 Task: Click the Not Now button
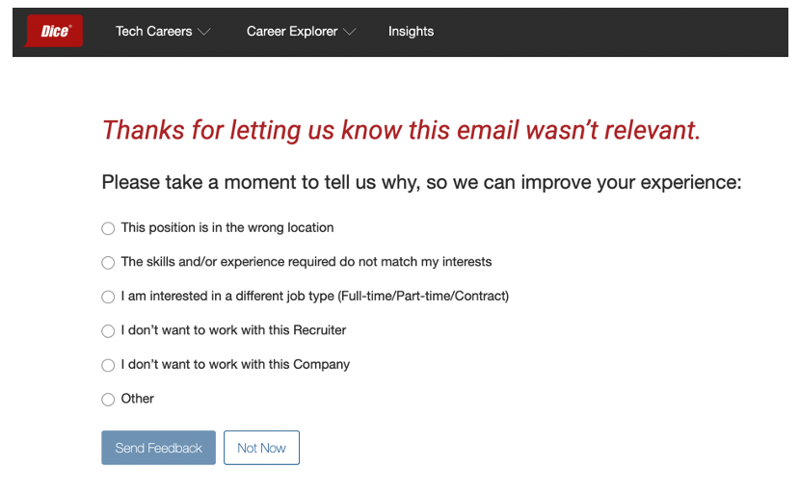[x=261, y=448]
